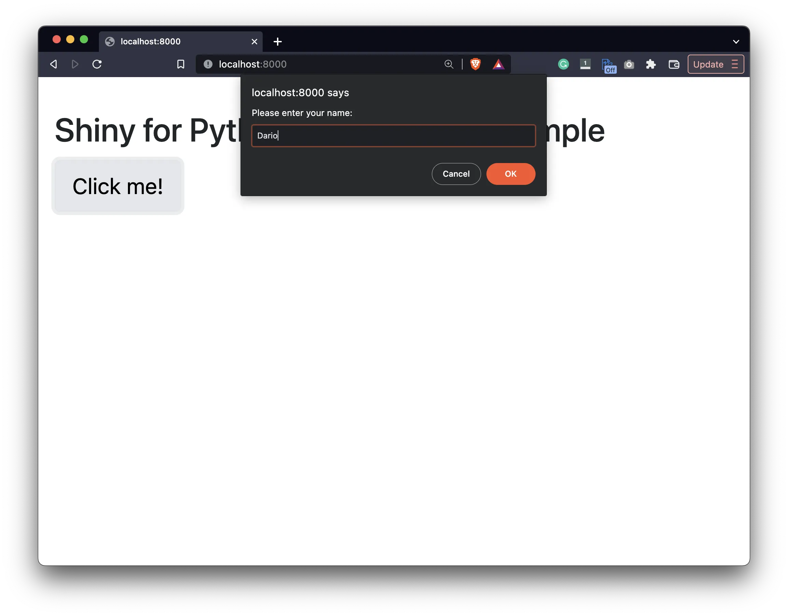788x616 pixels.
Task: Open Brave Rewards triangle icon
Action: point(499,64)
